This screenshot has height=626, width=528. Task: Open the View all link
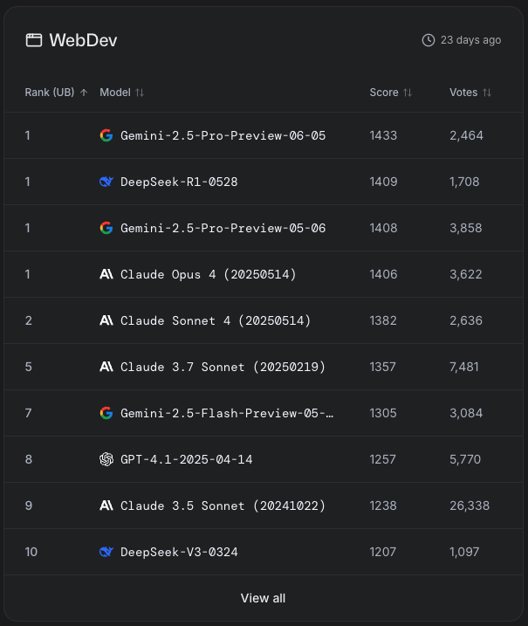[x=263, y=598]
